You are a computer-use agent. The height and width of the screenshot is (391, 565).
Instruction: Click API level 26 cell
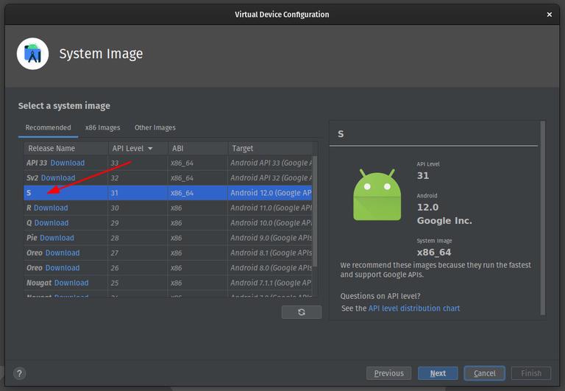(138, 267)
